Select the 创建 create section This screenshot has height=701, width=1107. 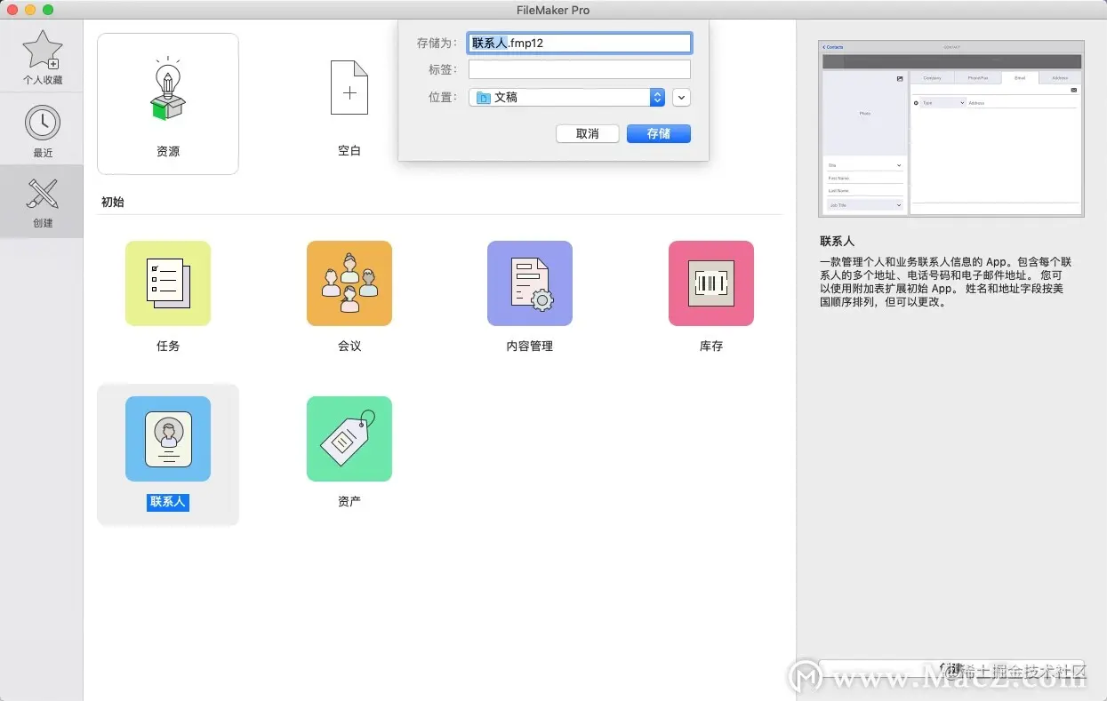tap(42, 202)
